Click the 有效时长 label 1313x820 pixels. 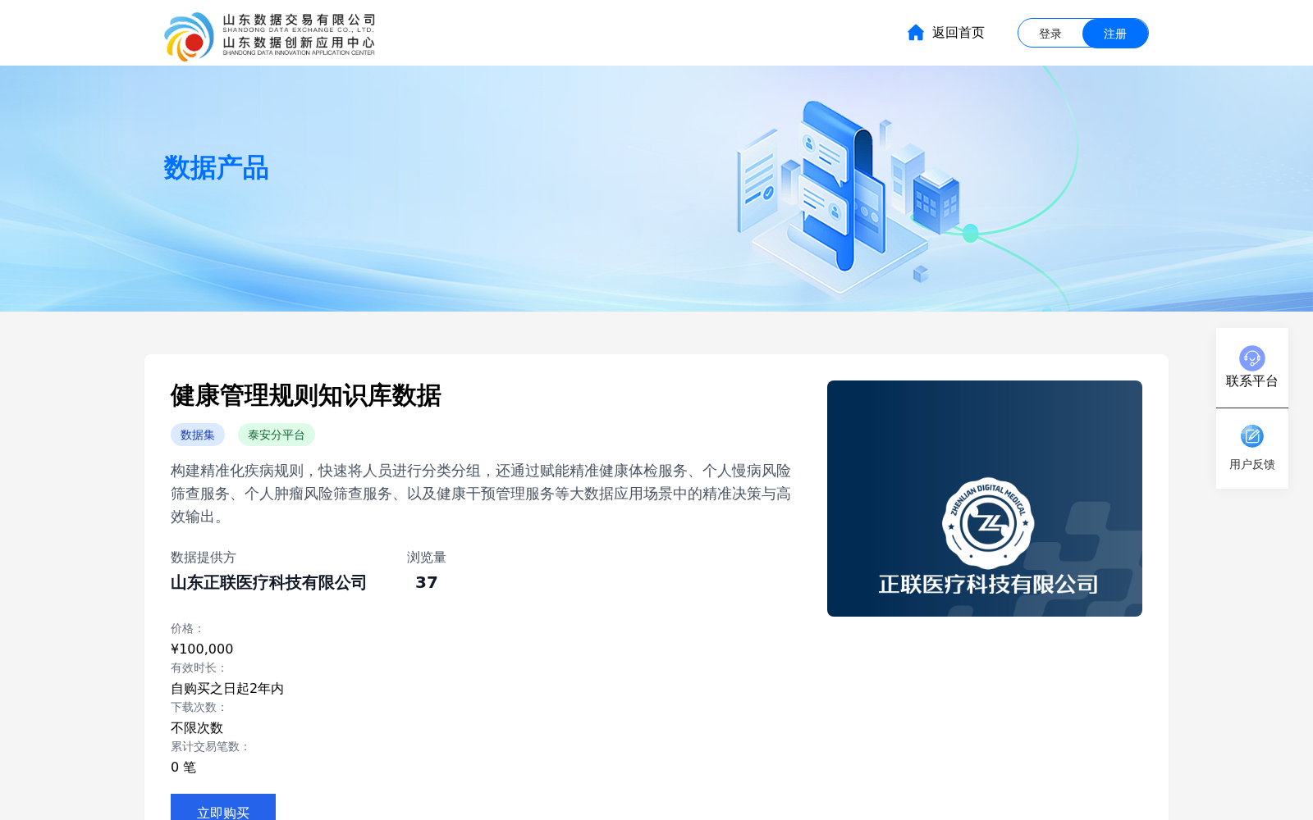coord(199,667)
